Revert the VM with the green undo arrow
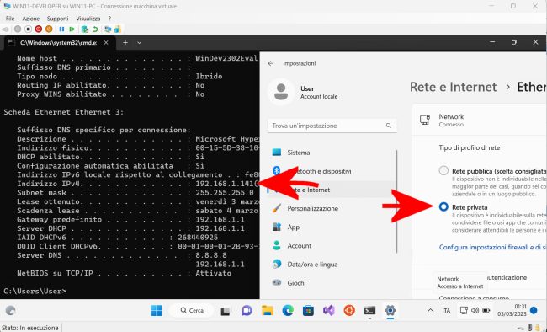 (x=95, y=29)
